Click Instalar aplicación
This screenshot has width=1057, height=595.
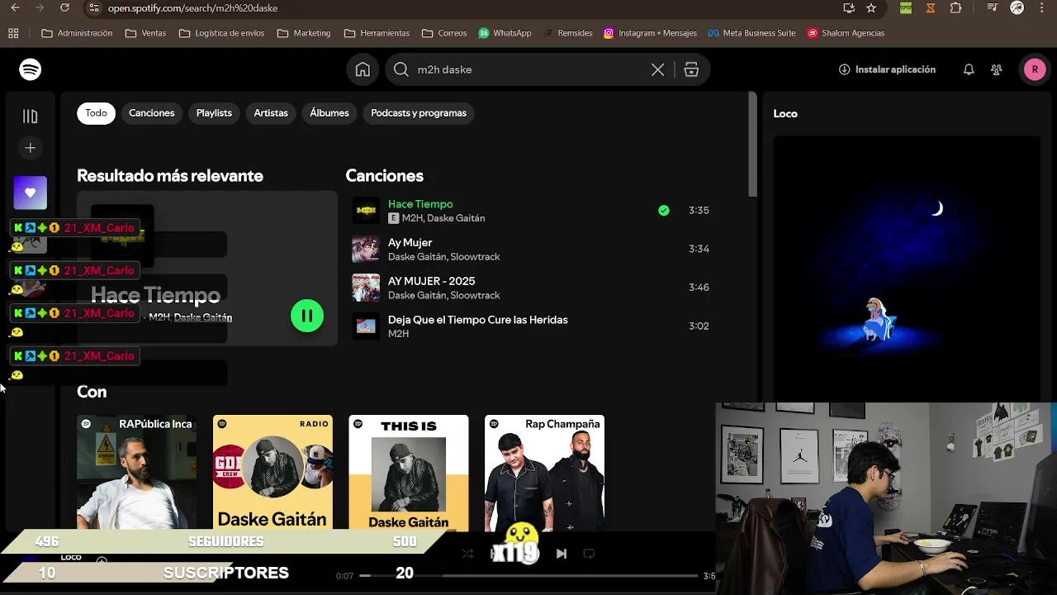[887, 69]
